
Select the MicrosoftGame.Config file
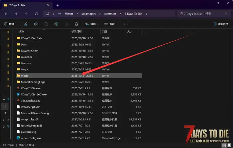coord(79,113)
